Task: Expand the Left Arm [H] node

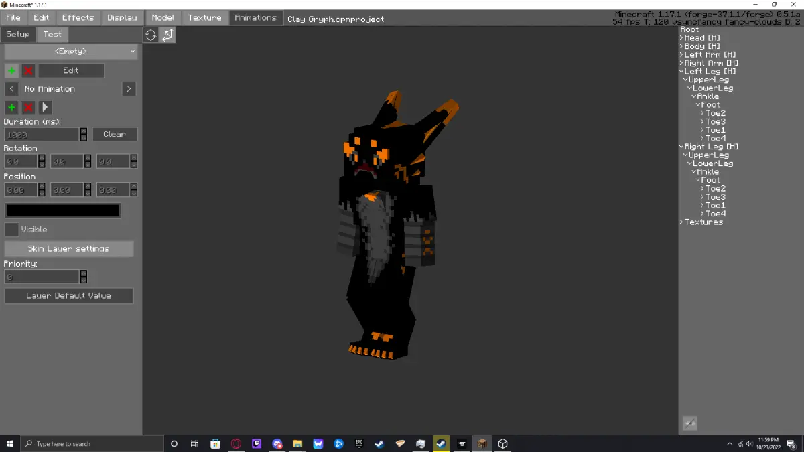Action: 681,55
